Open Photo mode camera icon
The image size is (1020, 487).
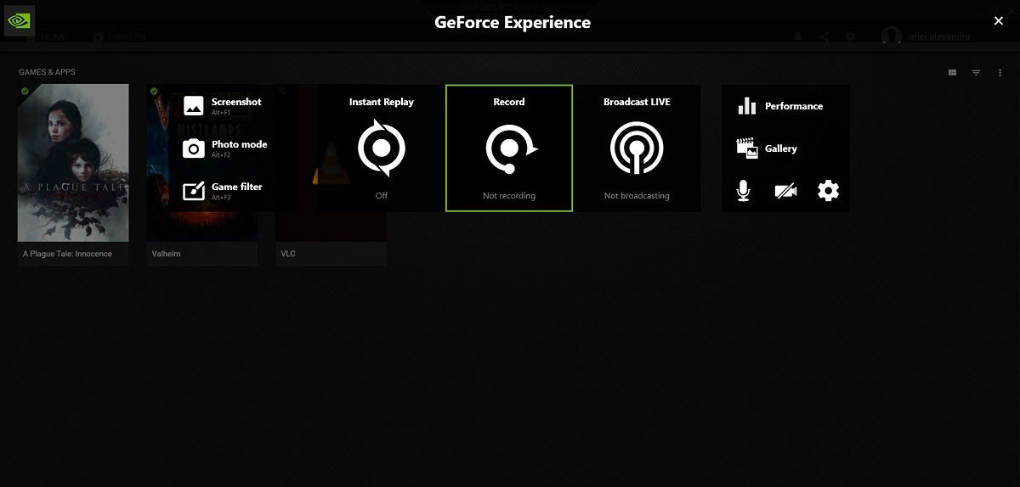point(194,148)
